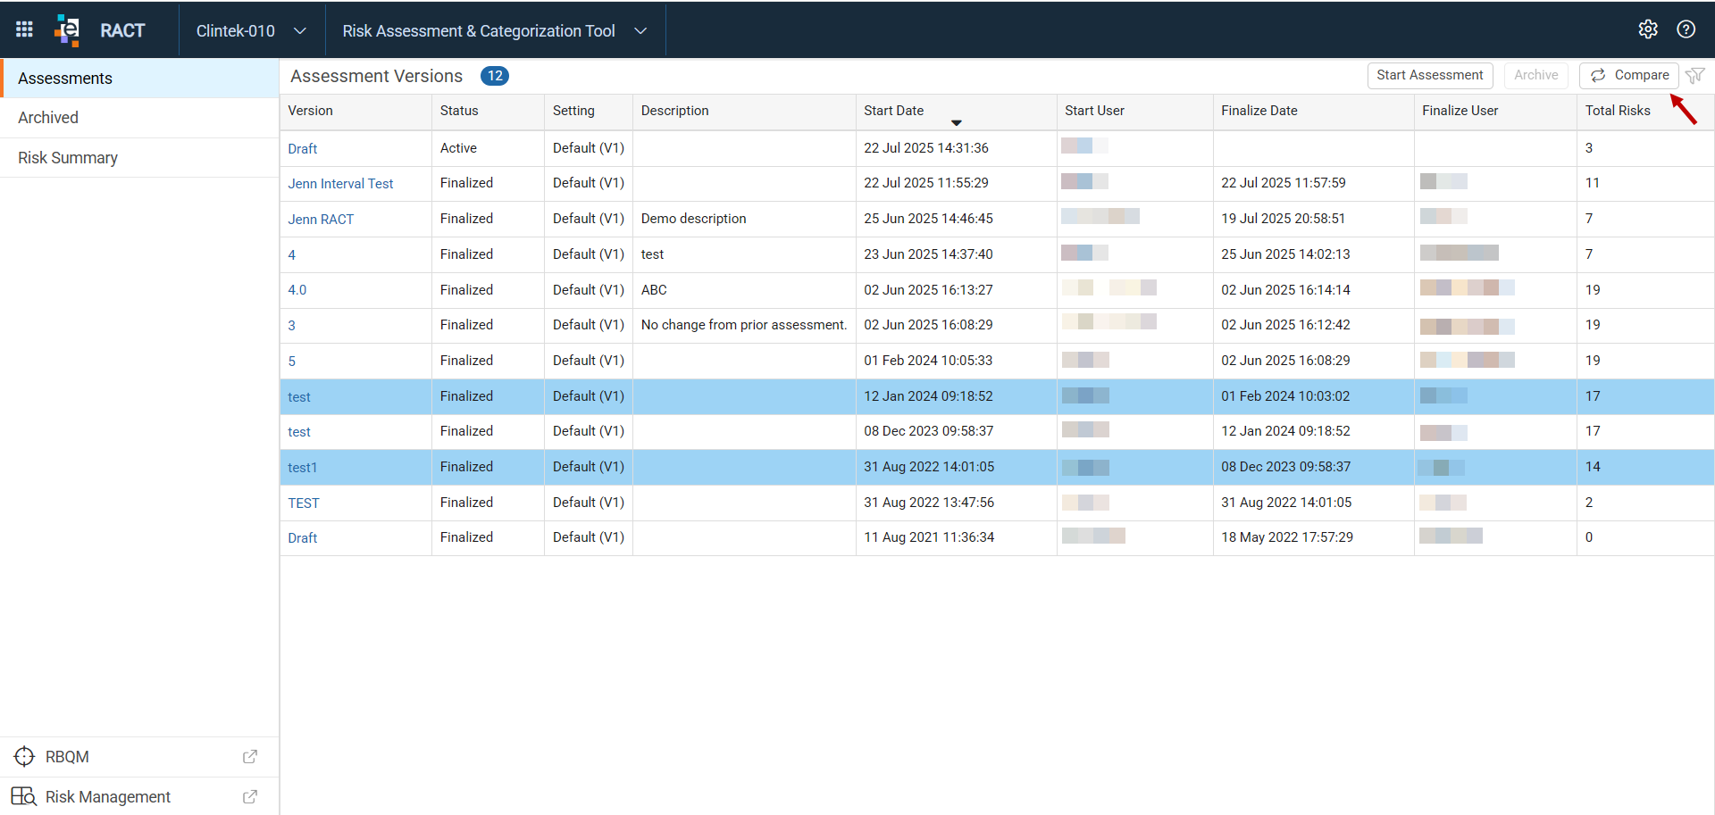Open Risk Management from the sidebar
Viewport: 1715px width, 815px height.
(139, 796)
